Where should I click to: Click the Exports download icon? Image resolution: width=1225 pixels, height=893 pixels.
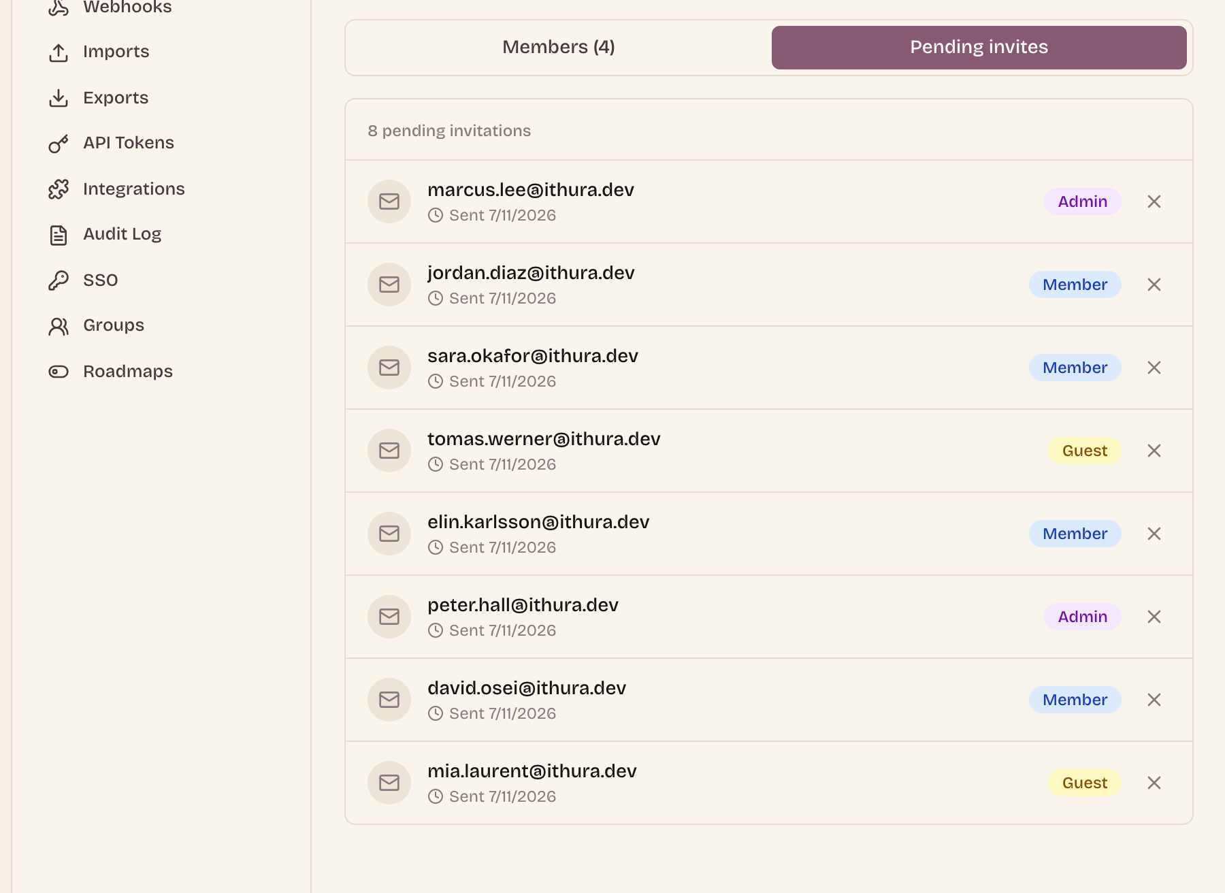(59, 98)
